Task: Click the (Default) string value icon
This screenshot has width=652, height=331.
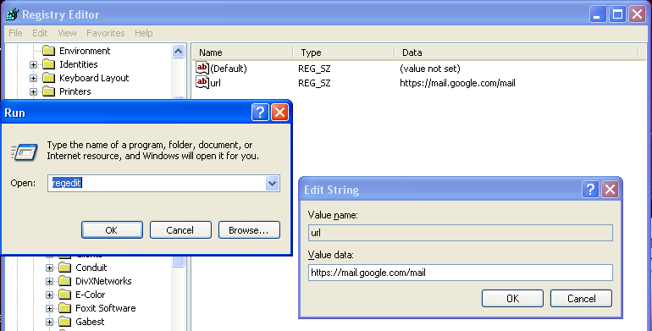Action: (x=202, y=68)
